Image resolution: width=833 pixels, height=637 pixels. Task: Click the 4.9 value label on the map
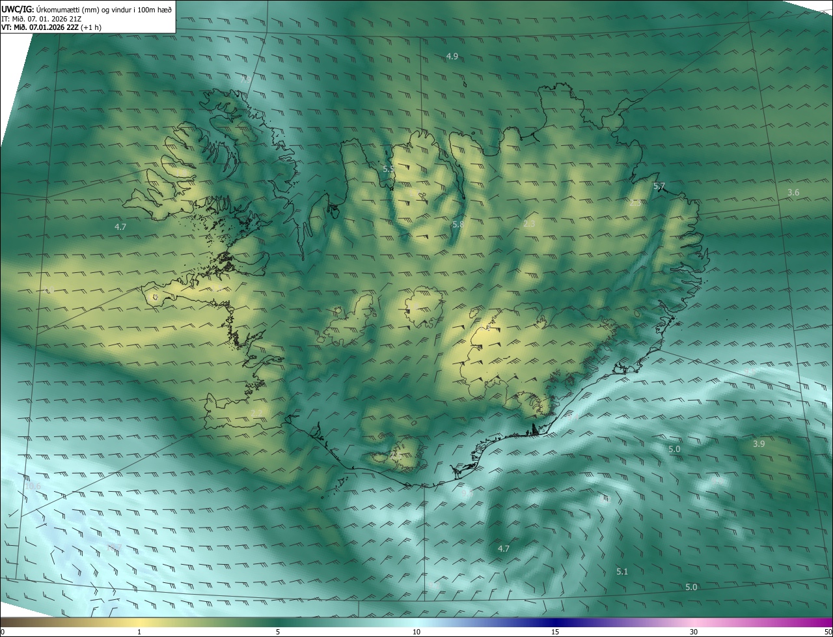coord(452,57)
